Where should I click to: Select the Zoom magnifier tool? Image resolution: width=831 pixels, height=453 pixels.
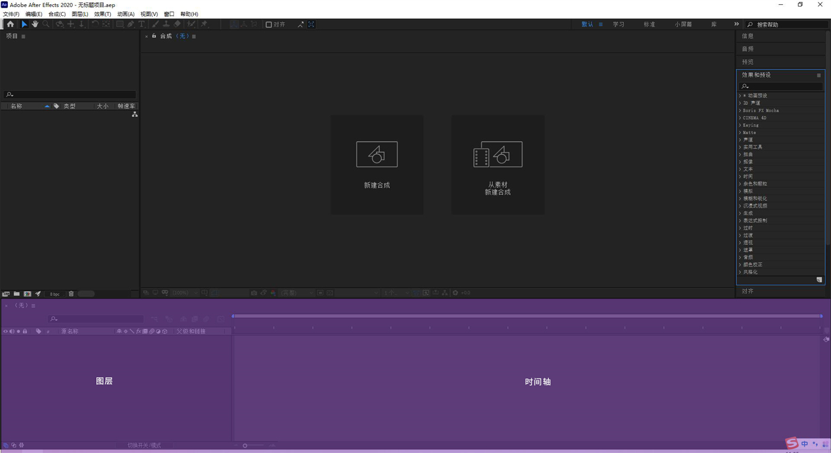click(46, 24)
